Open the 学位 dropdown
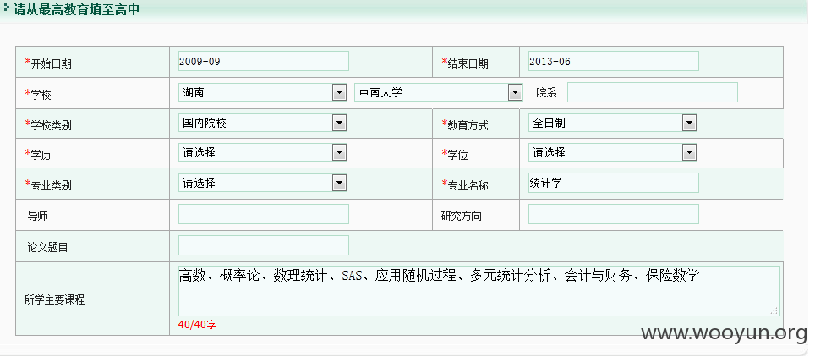This screenshot has height=357, width=815. coord(612,153)
